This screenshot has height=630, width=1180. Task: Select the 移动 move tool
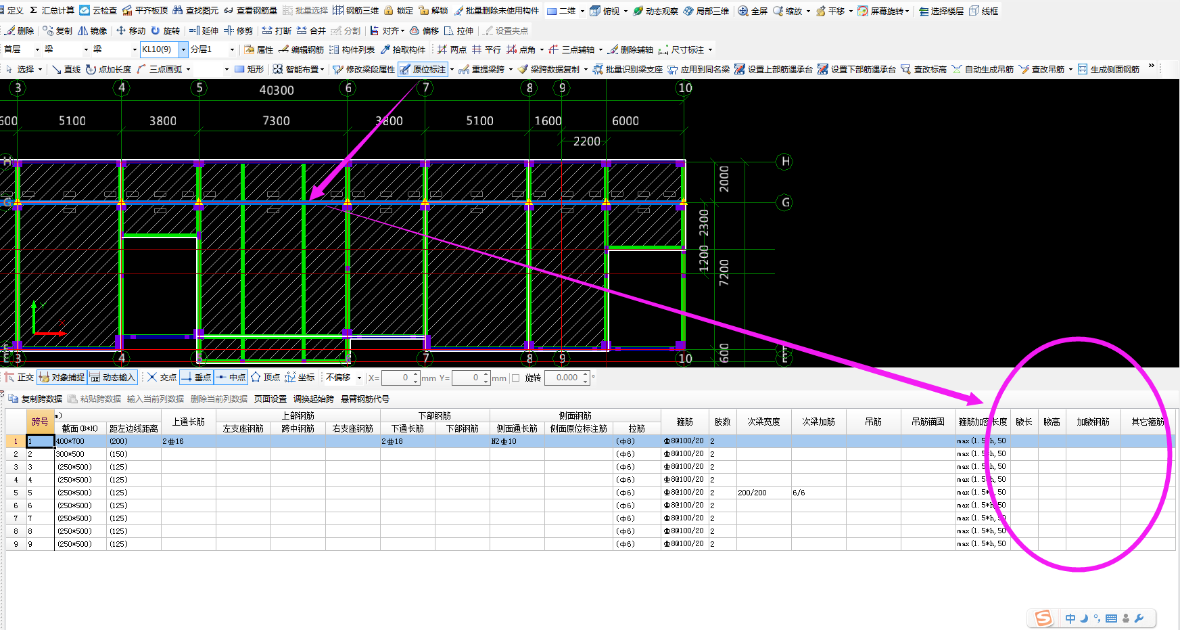(x=131, y=30)
